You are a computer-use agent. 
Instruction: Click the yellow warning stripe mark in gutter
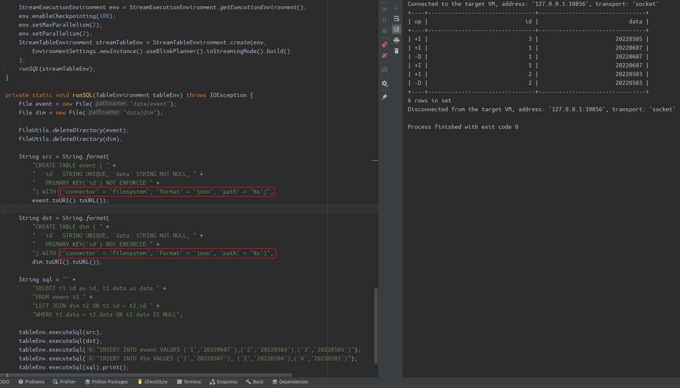(x=375, y=161)
